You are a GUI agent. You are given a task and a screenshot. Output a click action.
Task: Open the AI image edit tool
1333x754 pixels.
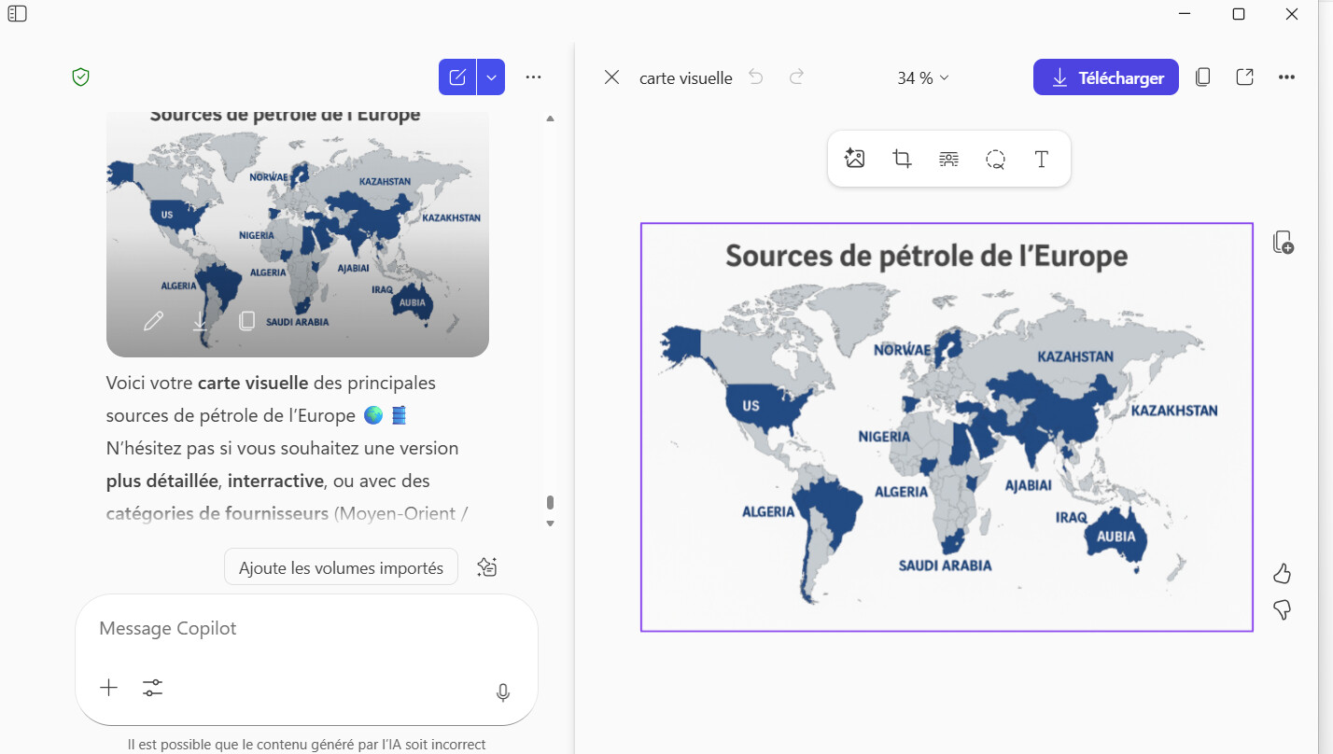click(x=854, y=159)
